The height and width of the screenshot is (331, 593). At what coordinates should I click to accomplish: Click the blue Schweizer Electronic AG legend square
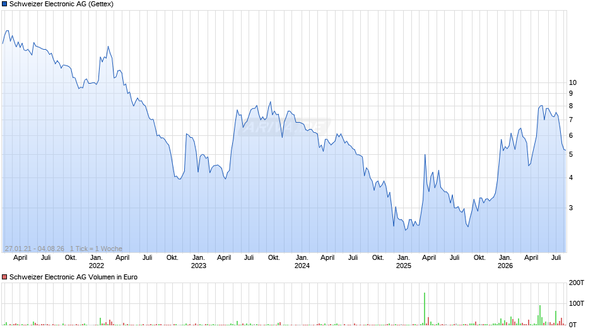[4, 4]
